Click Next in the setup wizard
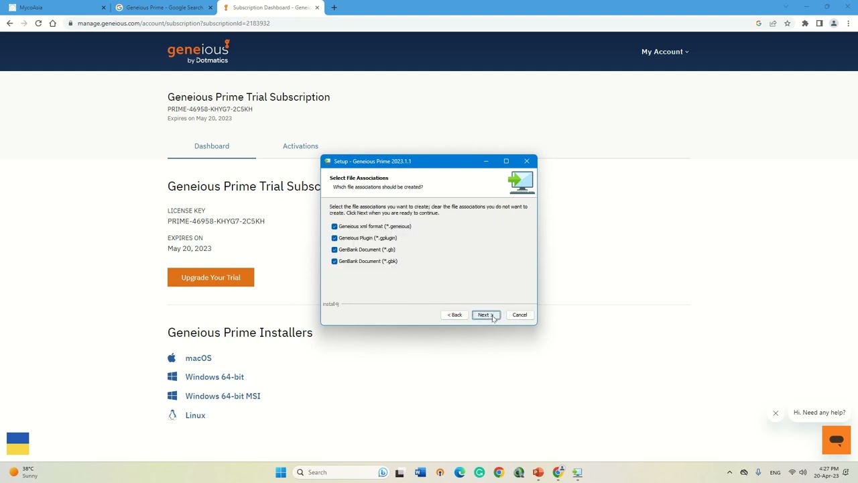Image resolution: width=858 pixels, height=483 pixels. click(x=486, y=315)
